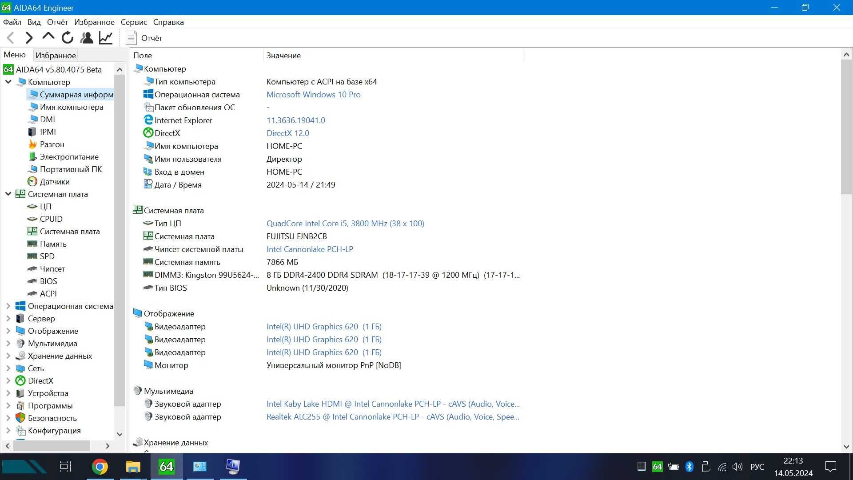Viewport: 853px width, 480px height.
Task: Click the shield icon for Безопасность
Action: tap(20, 418)
